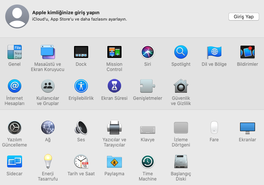Open İnternet Hesapları settings
The image size is (264, 185).
(15, 86)
